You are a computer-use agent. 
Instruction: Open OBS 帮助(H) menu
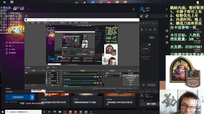[x=76, y=23]
